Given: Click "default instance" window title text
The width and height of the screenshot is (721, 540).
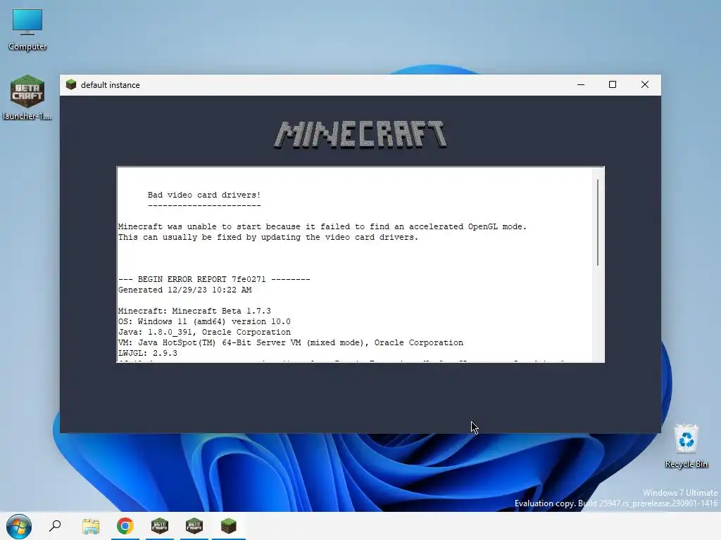Looking at the screenshot, I should coord(111,85).
